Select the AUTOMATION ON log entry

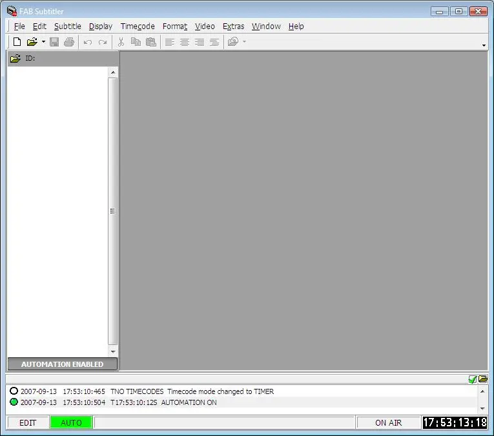tap(189, 402)
